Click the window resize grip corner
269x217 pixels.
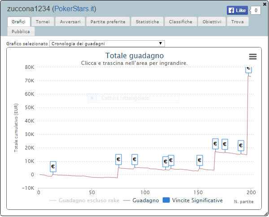(266, 213)
